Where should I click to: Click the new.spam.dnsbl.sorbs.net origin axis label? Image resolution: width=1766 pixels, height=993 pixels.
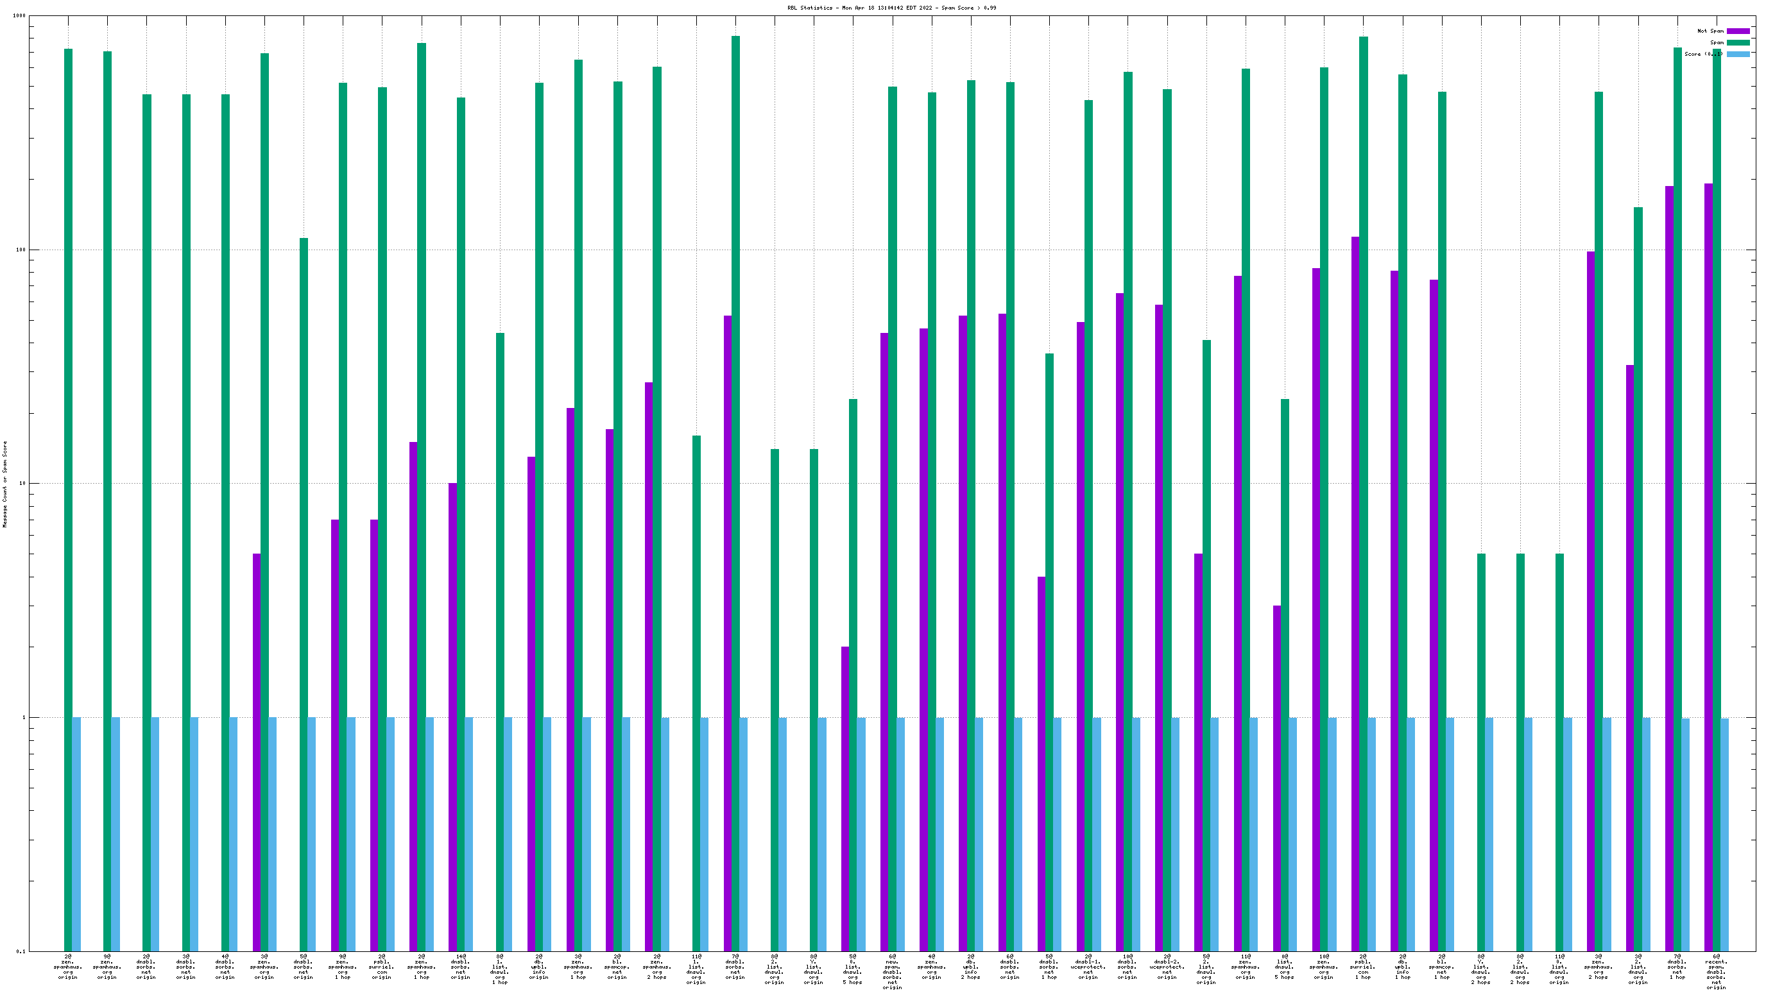892,971
